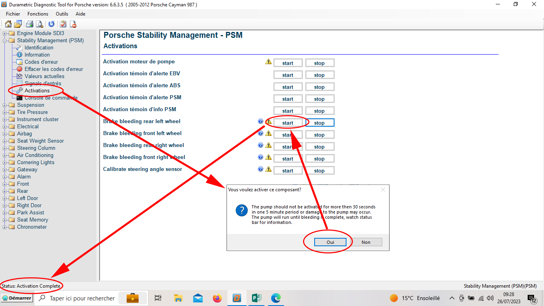Open Microsoft Edge from the taskbar

[276, 298]
